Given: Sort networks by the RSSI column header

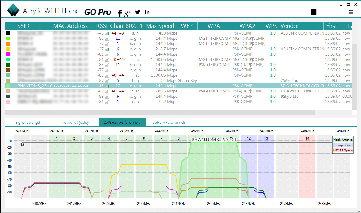Looking at the screenshot, I should [x=103, y=26].
